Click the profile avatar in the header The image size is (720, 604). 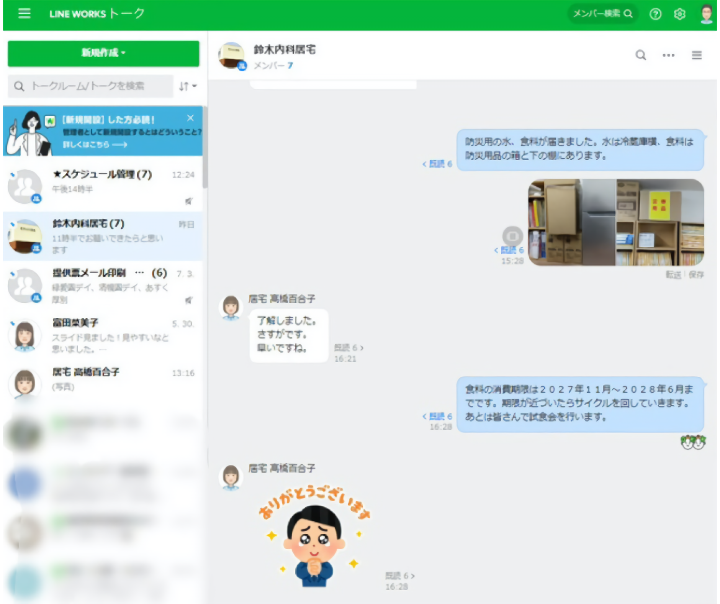706,14
